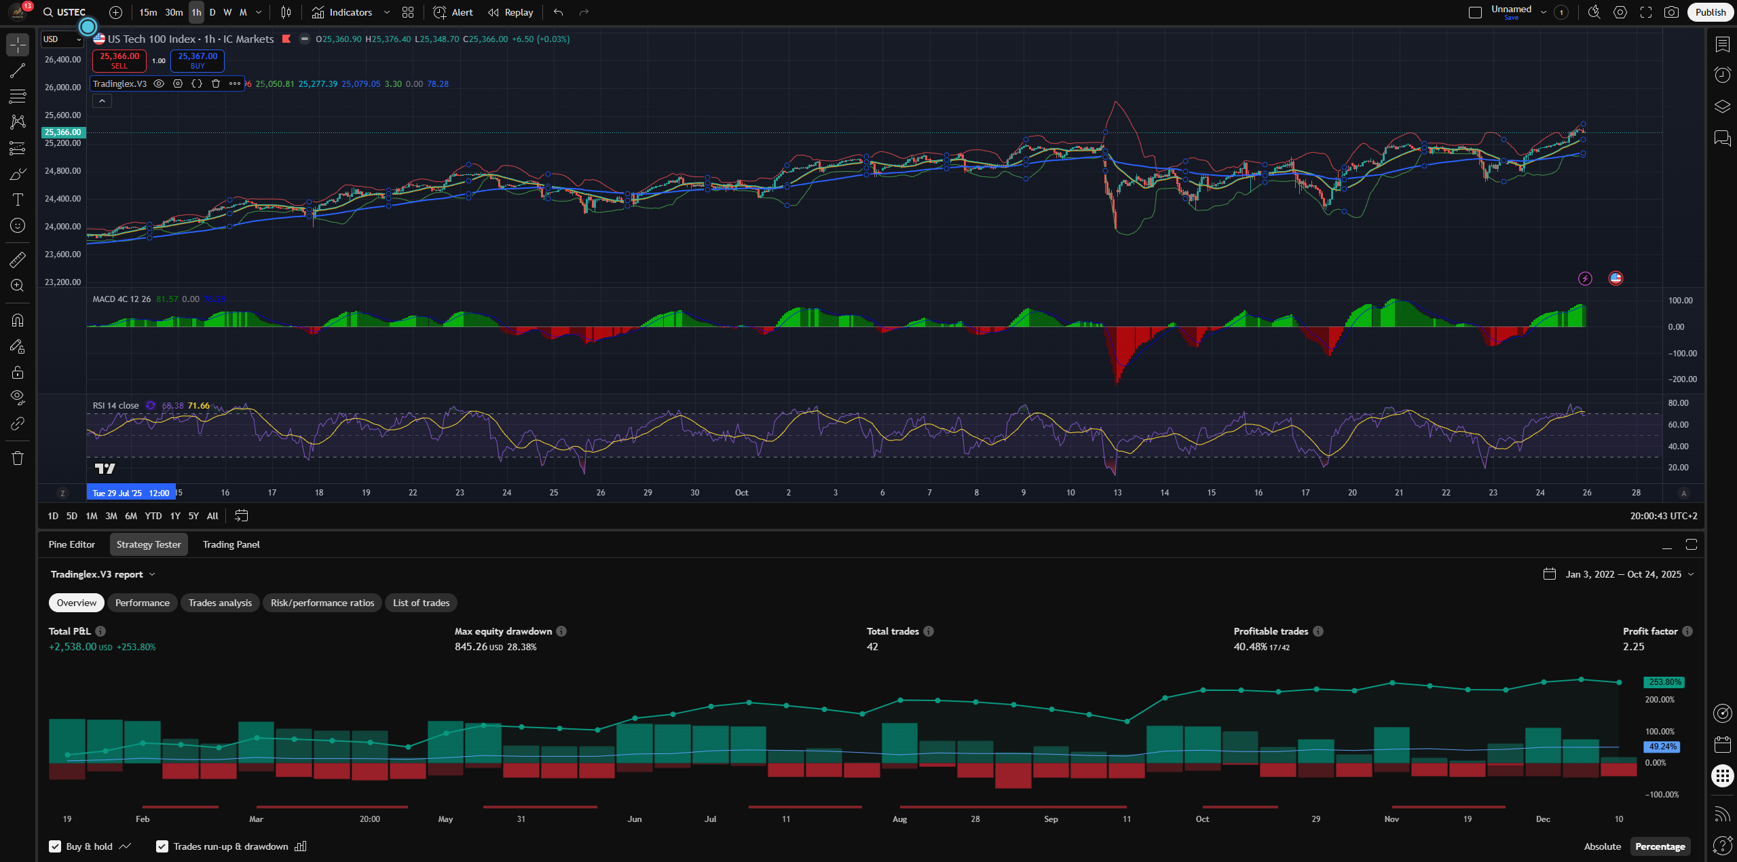Screen dimensions: 1737x862
Task: Select the 15m timeframe
Action: (147, 12)
